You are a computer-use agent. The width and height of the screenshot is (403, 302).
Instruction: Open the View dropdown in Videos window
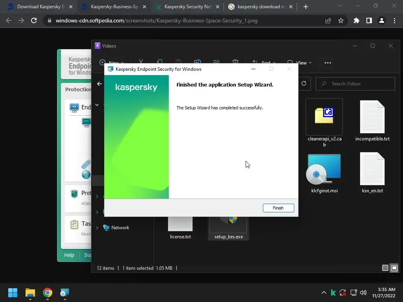click(299, 63)
